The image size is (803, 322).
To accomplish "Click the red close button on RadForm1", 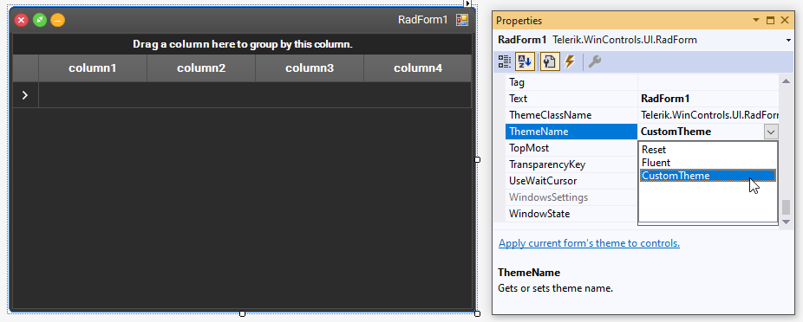I will click(22, 21).
